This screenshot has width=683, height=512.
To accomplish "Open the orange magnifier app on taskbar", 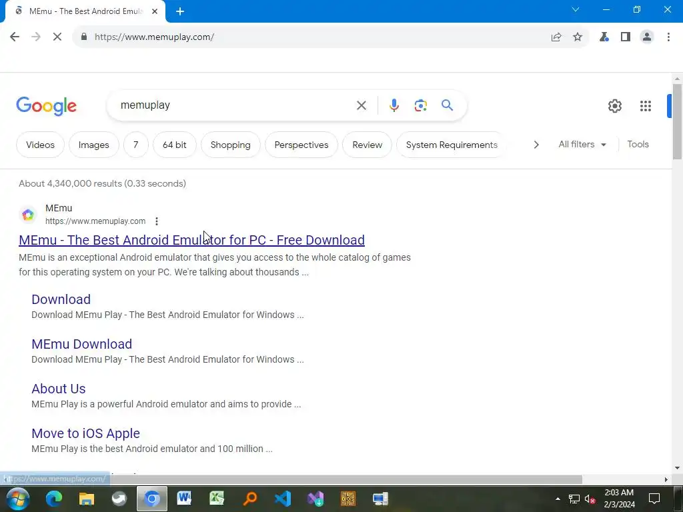I will point(250,499).
